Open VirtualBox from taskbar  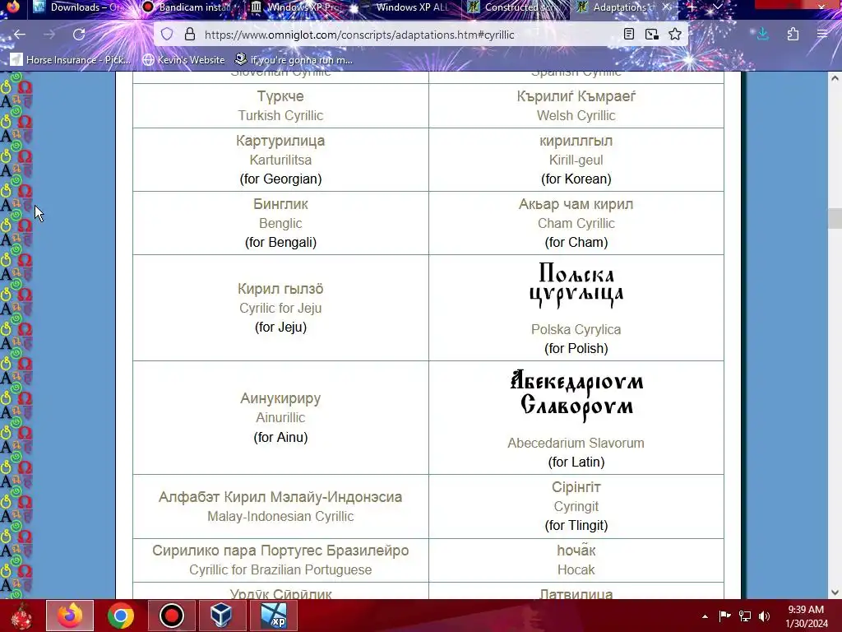[x=222, y=616]
